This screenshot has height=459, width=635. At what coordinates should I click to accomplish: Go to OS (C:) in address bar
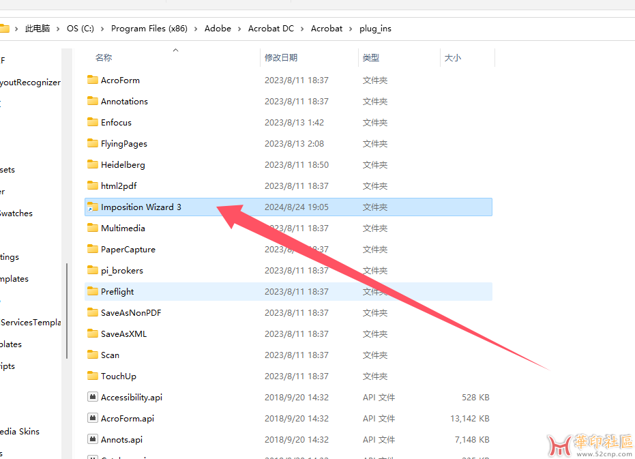tap(80, 29)
